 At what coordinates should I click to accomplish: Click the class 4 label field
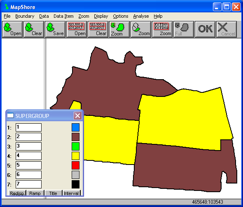28,156
